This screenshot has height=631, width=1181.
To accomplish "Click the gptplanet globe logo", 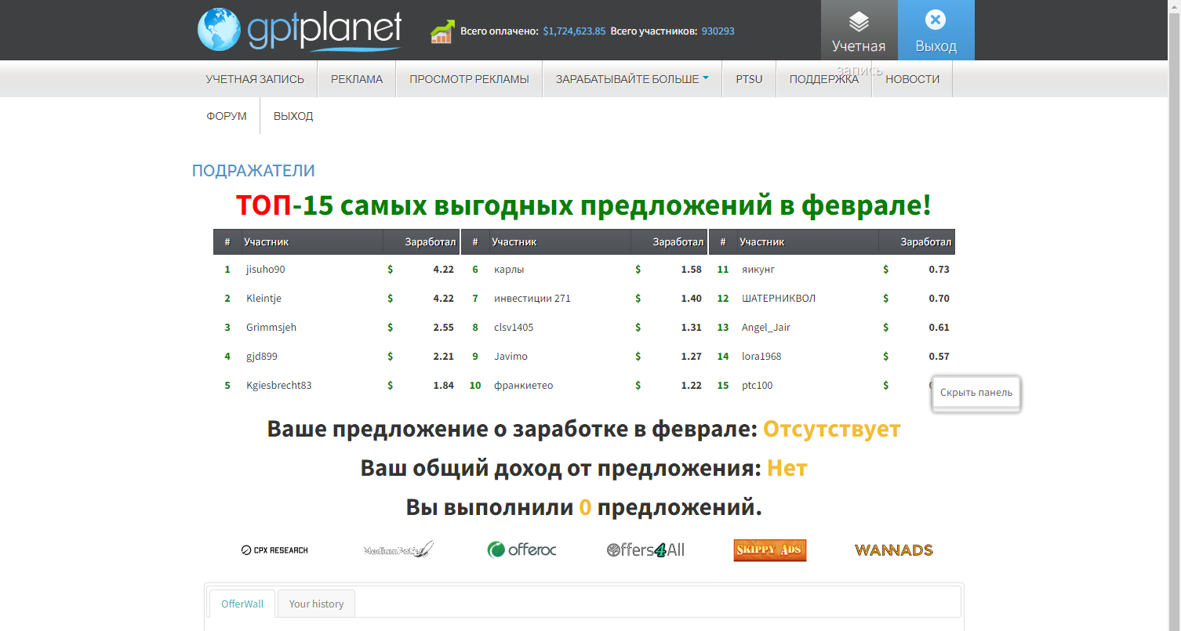I will (x=299, y=30).
